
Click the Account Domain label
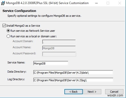point(23,41)
